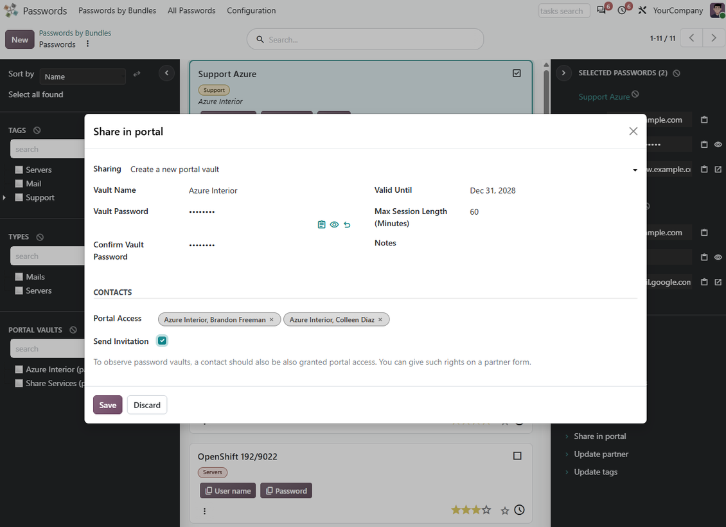Toggle the Selected Passwords panel arrow
726x527 pixels.
pos(563,73)
